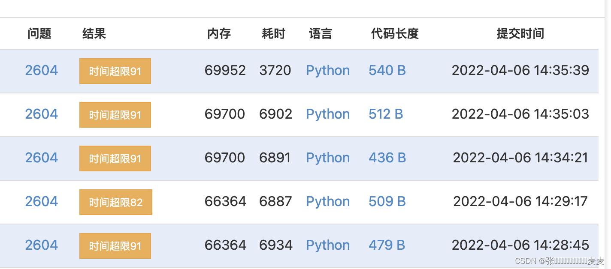
Task: Click the 时间超限91 badge in the 540 B row
Action: click(115, 71)
